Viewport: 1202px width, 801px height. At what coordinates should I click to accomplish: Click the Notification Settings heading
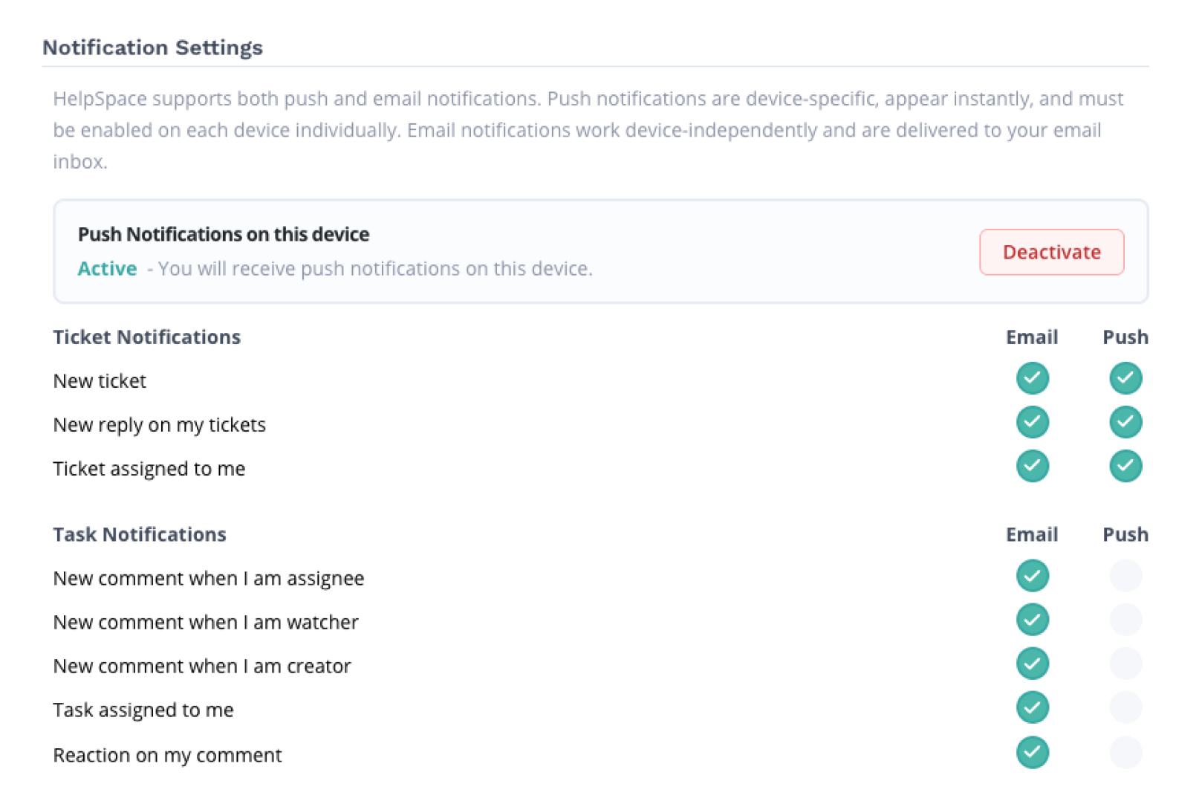point(152,48)
